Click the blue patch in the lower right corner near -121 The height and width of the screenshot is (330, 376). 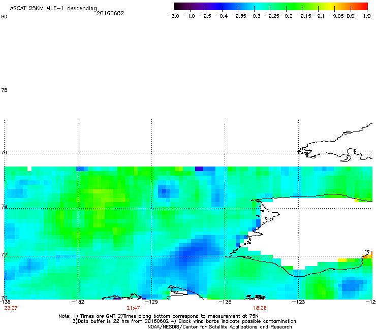(x=351, y=285)
